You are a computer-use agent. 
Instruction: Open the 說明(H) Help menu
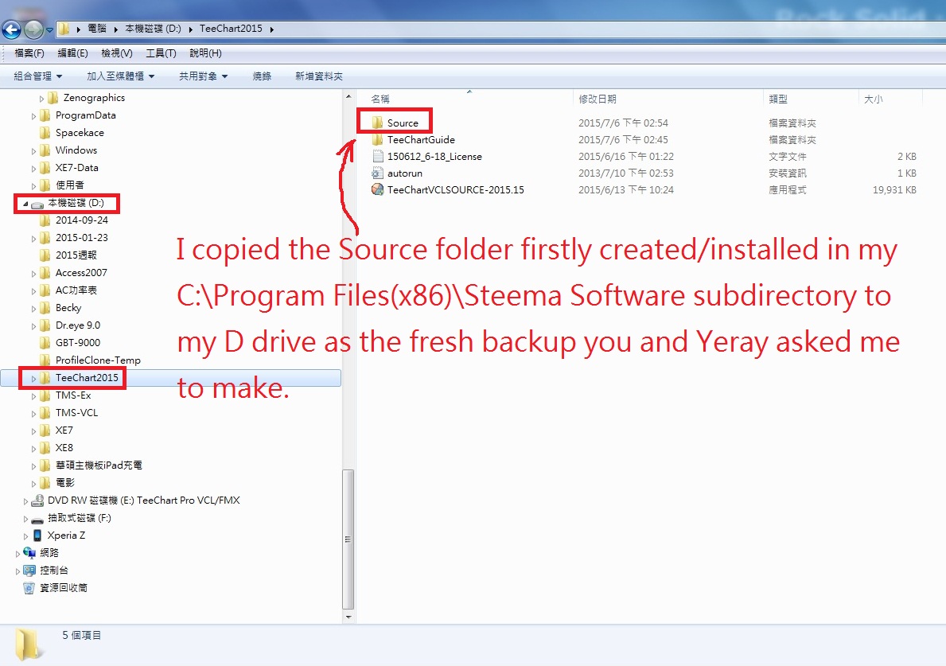point(206,53)
